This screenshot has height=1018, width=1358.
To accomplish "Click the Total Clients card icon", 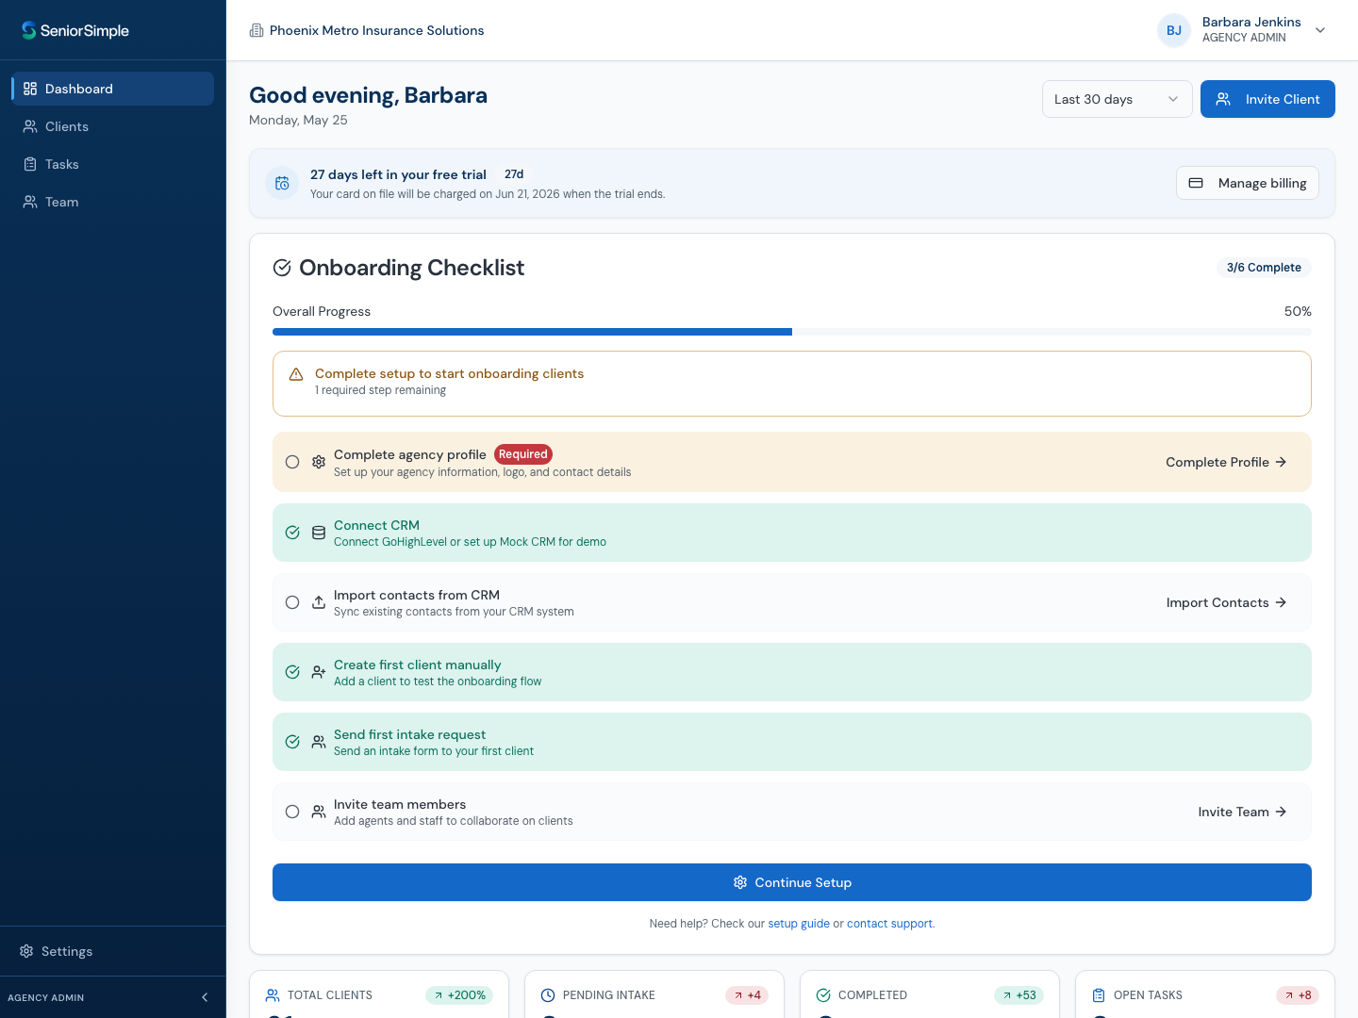I will click(x=273, y=995).
